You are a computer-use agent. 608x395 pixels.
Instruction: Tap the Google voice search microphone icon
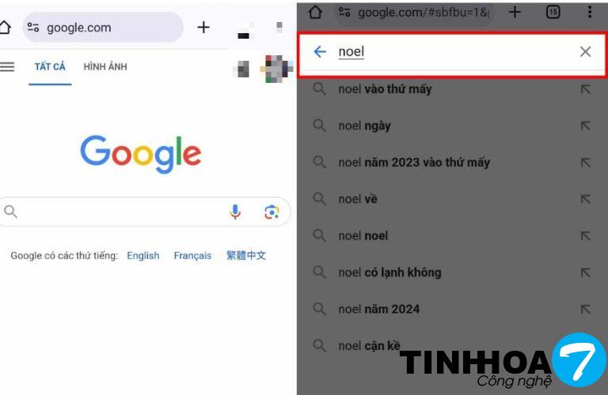[x=235, y=212]
